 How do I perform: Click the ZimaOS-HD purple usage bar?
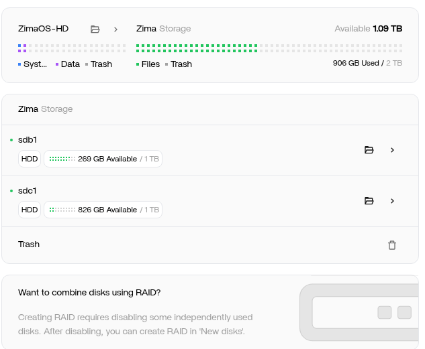(x=22, y=48)
